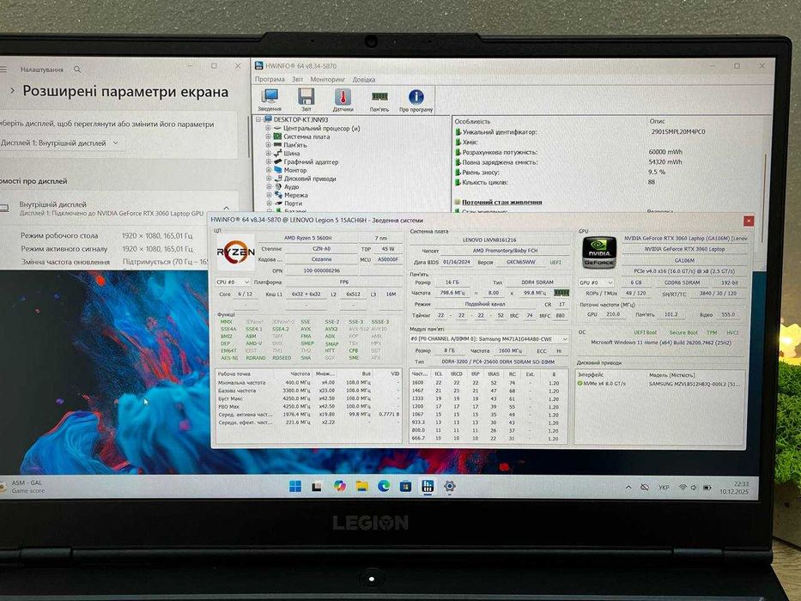Click the УКР language indicator
This screenshot has height=601, width=801.
664,488
